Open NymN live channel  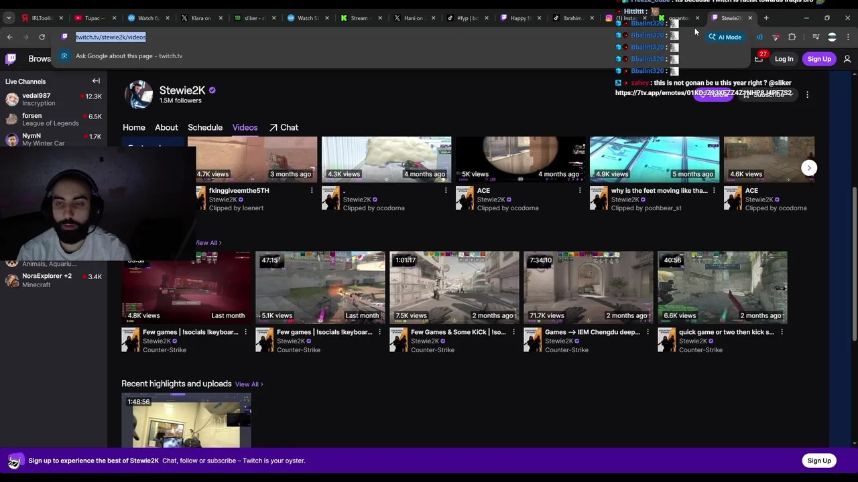[x=54, y=139]
